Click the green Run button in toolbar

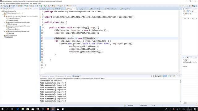point(41,6)
